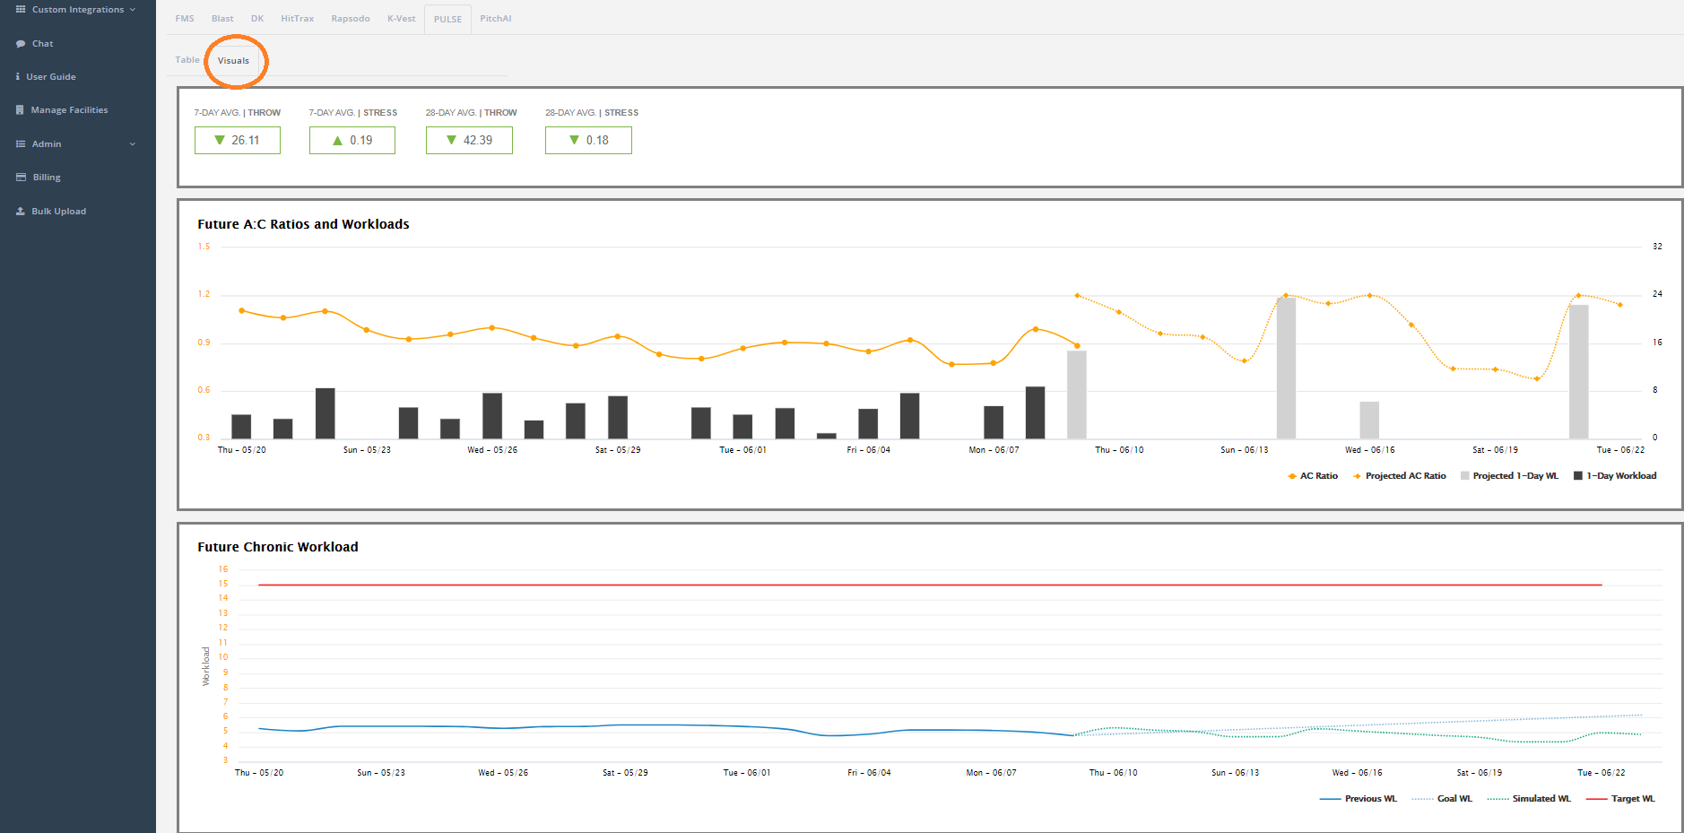The width and height of the screenshot is (1684, 833).
Task: Expand the Admin menu chevron
Action: [133, 144]
